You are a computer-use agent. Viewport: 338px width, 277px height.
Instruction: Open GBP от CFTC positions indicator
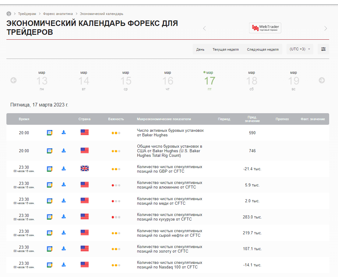point(170,169)
